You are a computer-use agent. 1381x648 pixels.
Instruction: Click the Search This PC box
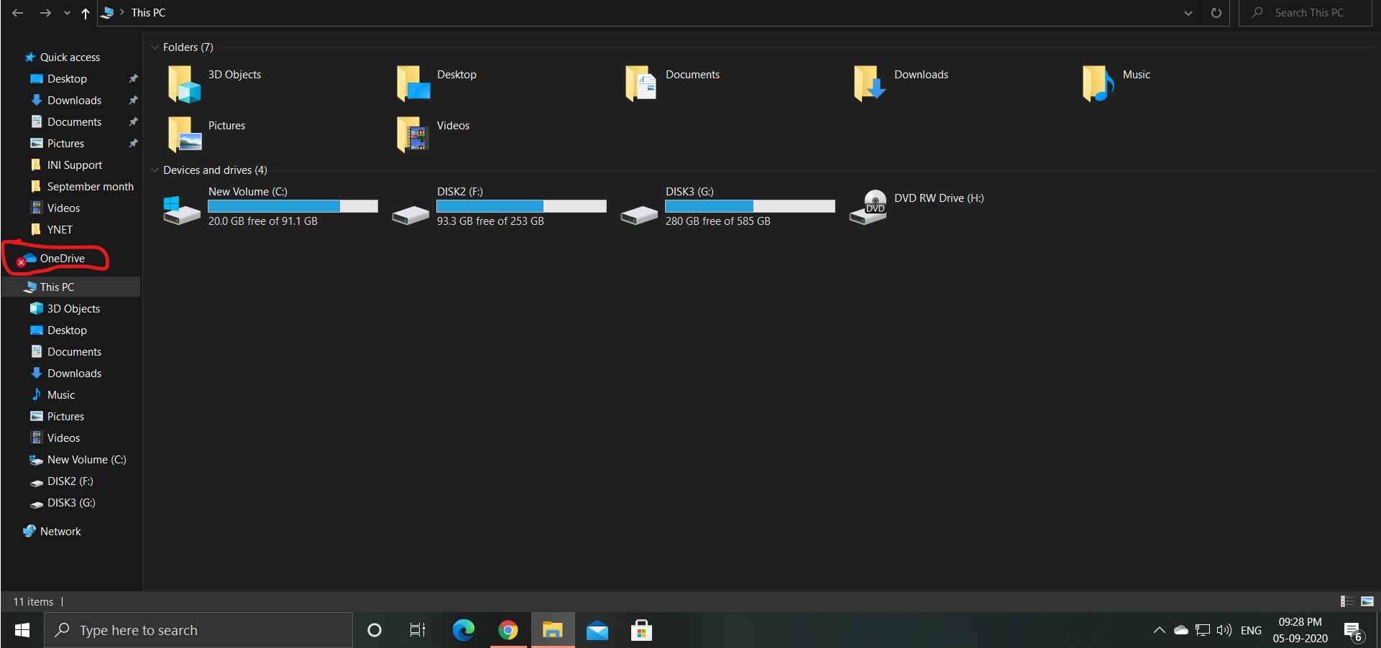pos(1306,13)
